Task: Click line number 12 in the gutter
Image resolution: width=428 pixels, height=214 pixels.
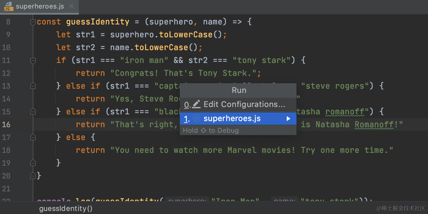Action: [6, 73]
